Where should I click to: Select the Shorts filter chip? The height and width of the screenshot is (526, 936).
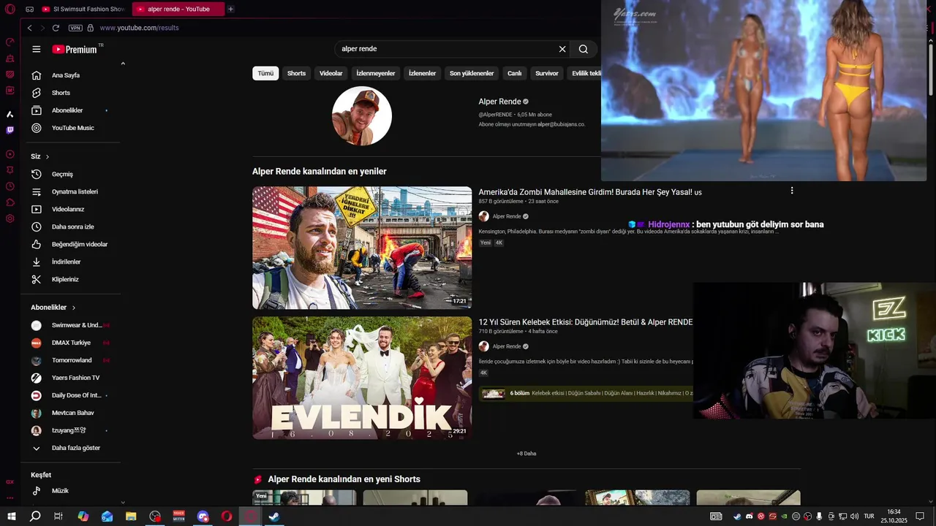point(296,73)
